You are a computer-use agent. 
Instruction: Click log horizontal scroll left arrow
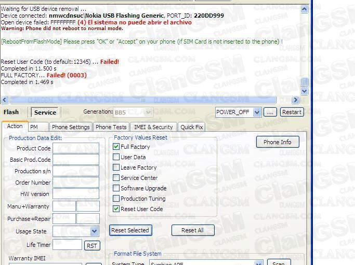coord(5,100)
